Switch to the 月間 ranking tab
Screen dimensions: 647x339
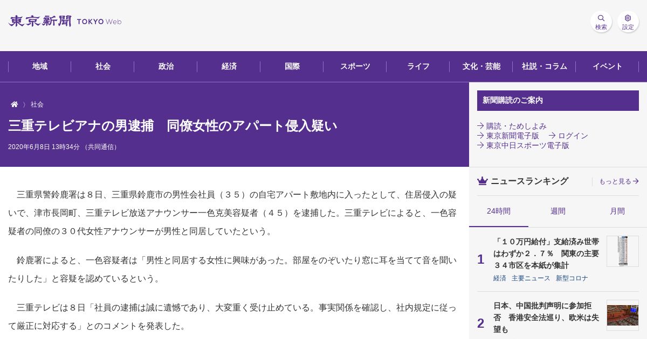pyautogui.click(x=617, y=211)
